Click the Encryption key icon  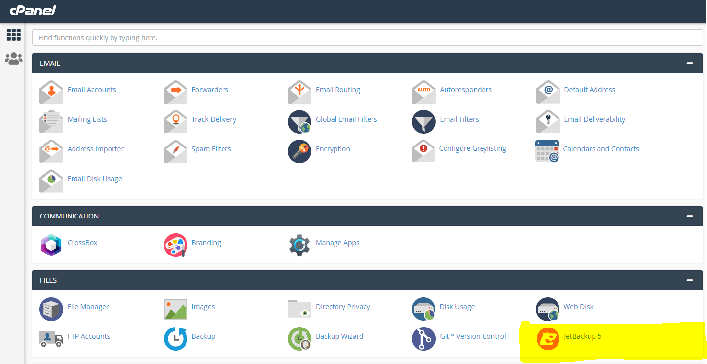(299, 151)
